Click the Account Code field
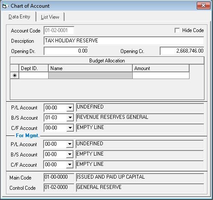The image size is (213, 200). (x=59, y=30)
